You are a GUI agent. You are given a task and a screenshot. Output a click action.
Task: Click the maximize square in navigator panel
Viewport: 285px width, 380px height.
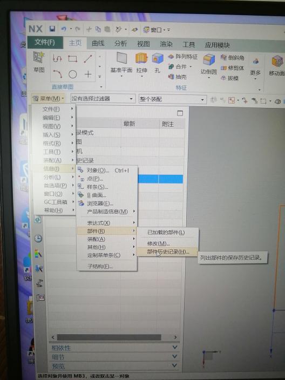click(180, 113)
